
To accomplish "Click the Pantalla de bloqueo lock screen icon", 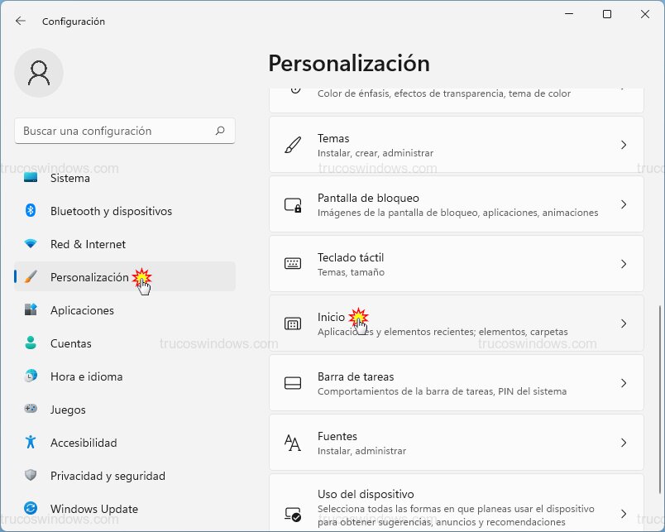I will [292, 204].
